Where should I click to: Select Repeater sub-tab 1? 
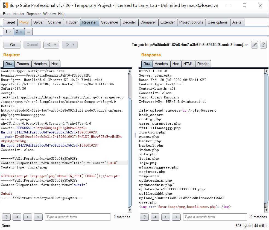6,32
